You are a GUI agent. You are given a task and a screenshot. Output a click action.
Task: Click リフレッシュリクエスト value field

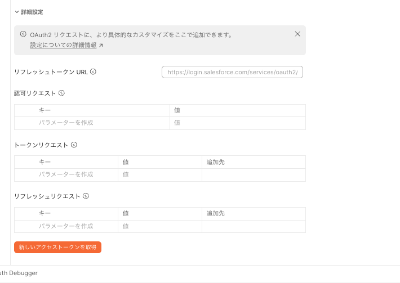[x=160, y=226]
